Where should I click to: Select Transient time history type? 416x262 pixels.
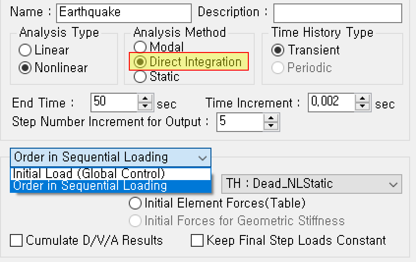(x=278, y=50)
